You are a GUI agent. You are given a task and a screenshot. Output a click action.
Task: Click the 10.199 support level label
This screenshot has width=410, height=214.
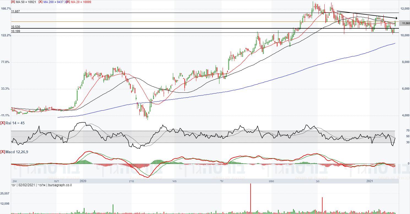coord(15,31)
